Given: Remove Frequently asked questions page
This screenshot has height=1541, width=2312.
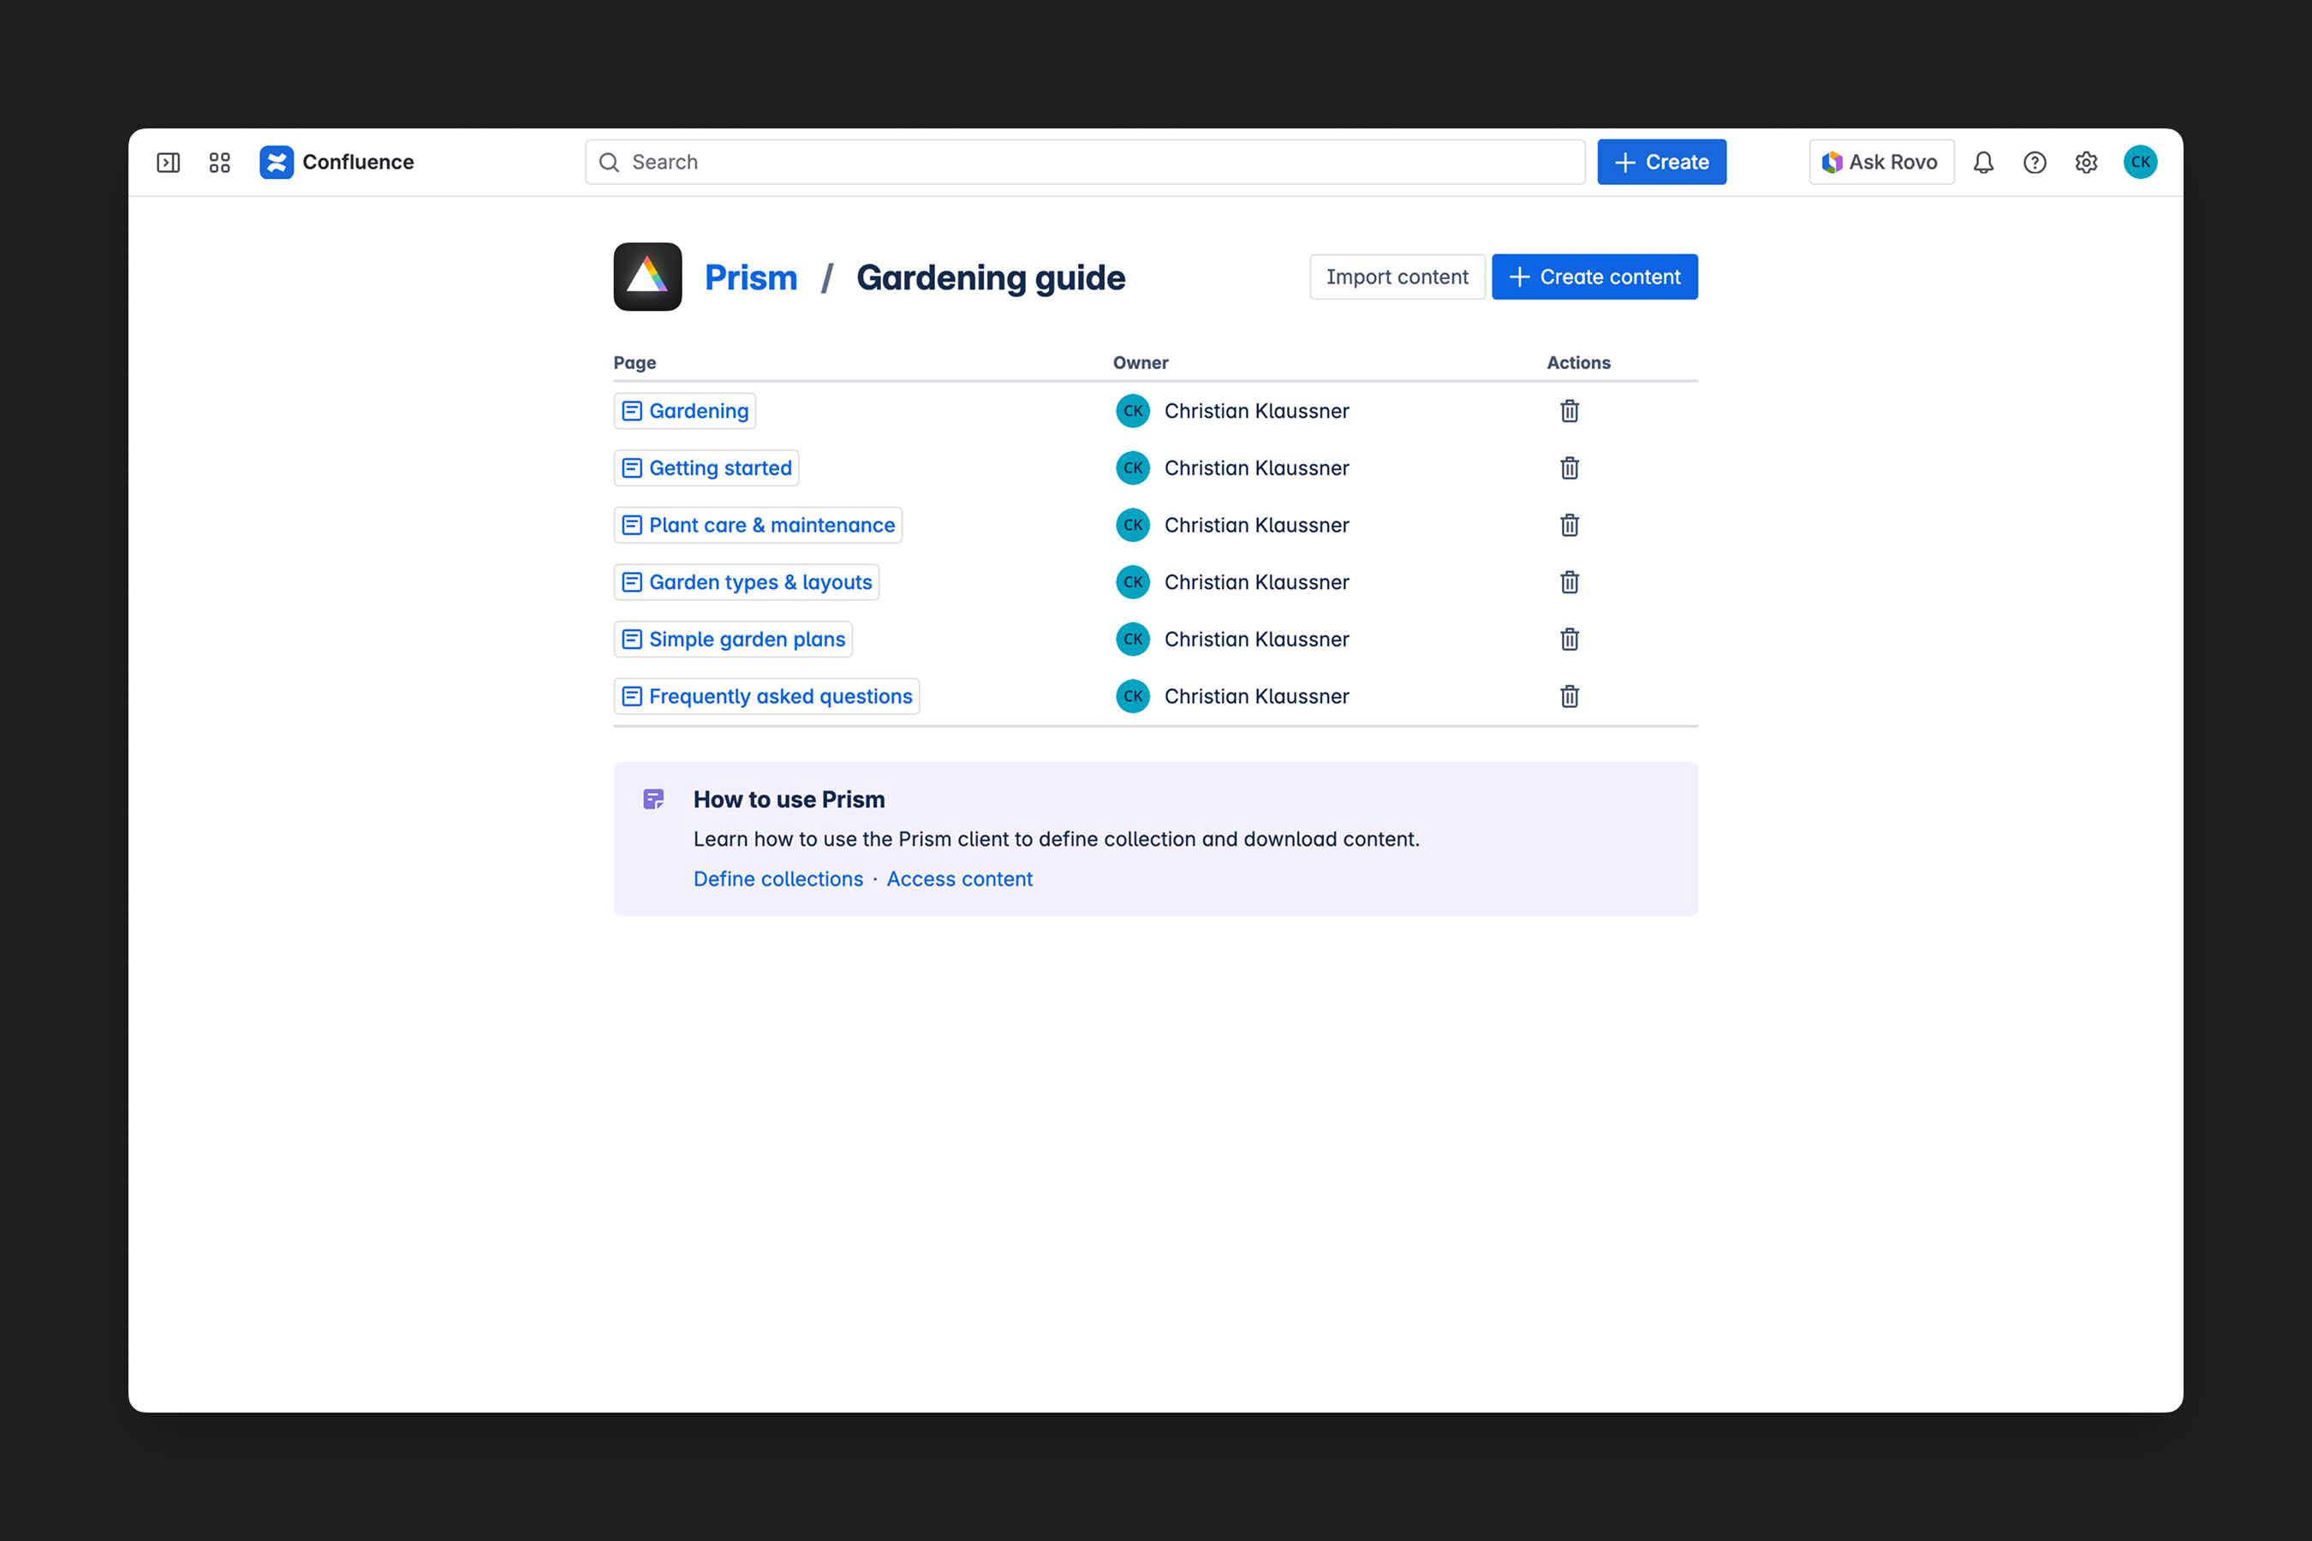Looking at the screenshot, I should pos(1569,696).
